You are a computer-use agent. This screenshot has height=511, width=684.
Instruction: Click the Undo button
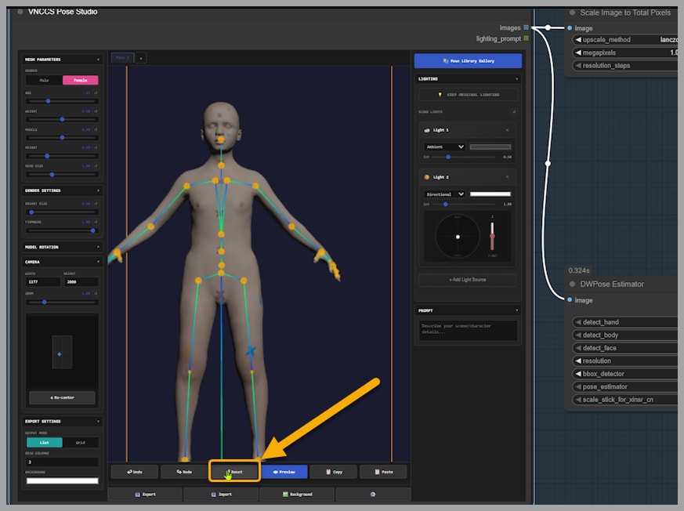click(x=134, y=472)
